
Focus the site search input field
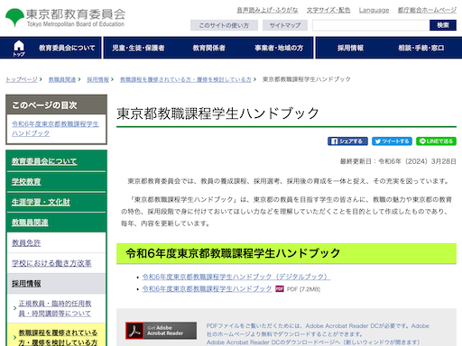point(371,25)
